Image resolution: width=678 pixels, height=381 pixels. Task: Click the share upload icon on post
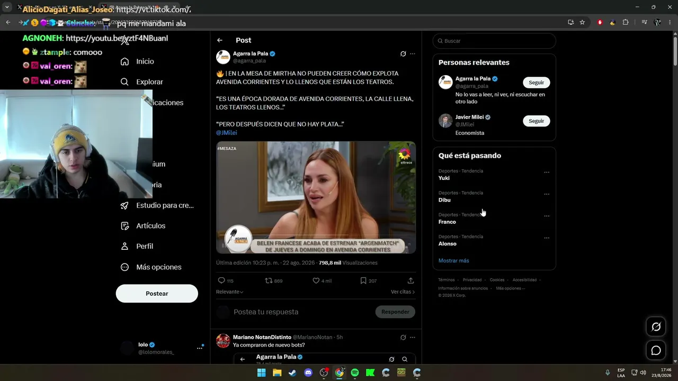(411, 280)
